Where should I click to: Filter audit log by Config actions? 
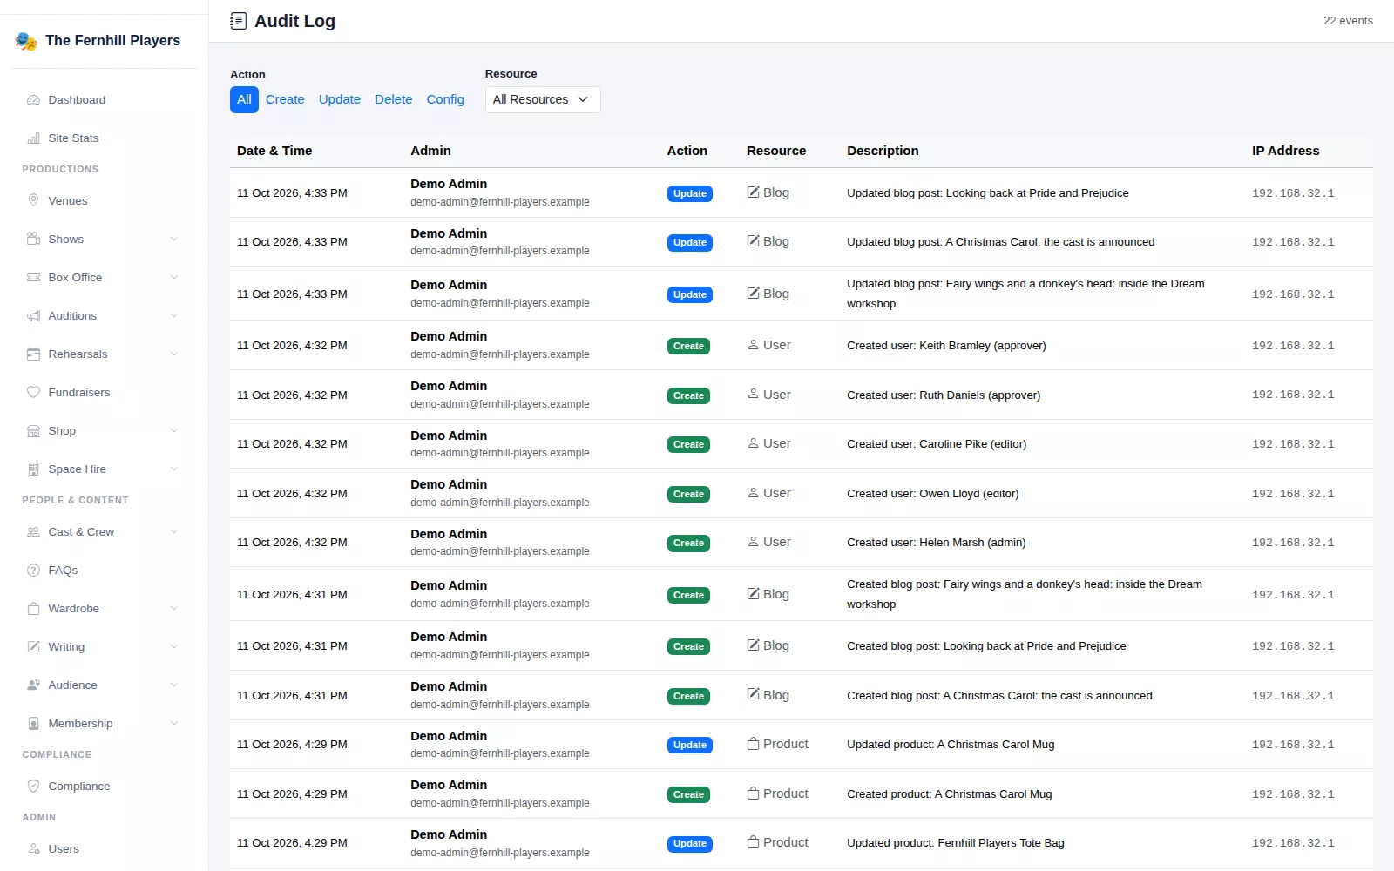coord(445,99)
